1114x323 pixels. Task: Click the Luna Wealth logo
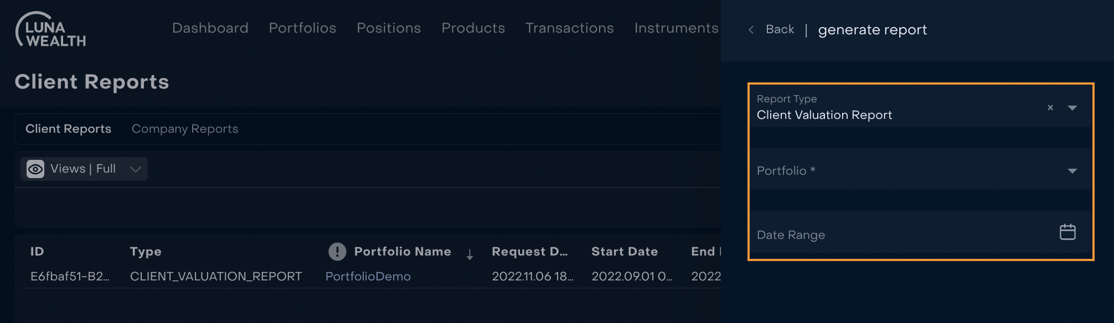click(x=51, y=30)
